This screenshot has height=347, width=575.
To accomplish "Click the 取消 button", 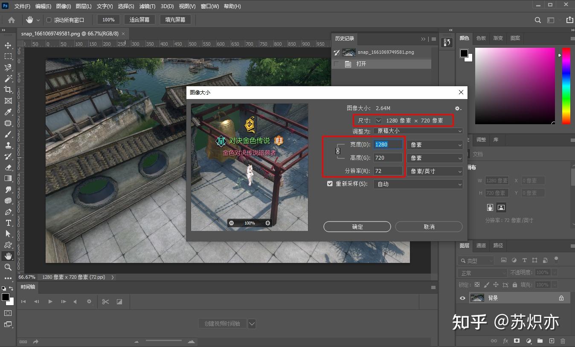I will coord(429,227).
